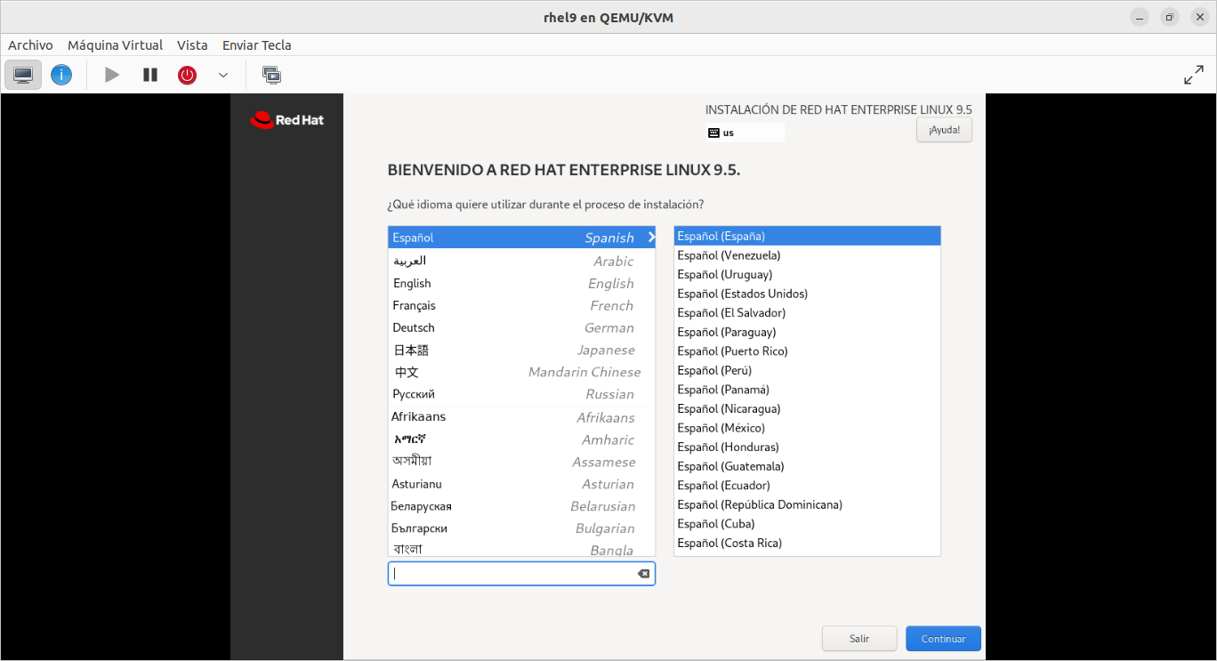Click the Salir button

point(859,639)
